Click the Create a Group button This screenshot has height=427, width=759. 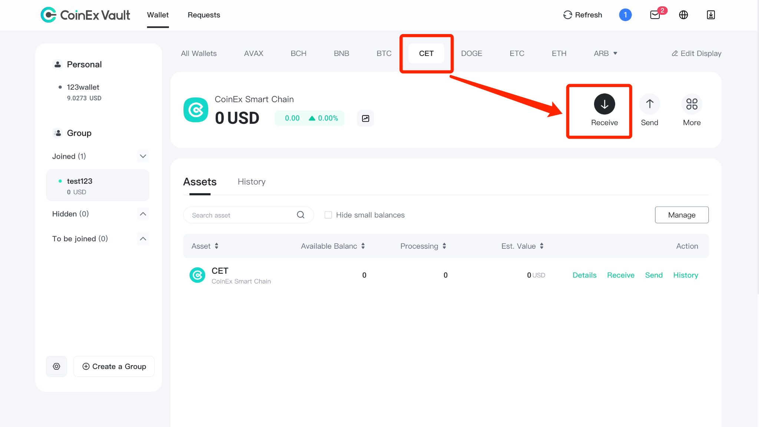114,366
